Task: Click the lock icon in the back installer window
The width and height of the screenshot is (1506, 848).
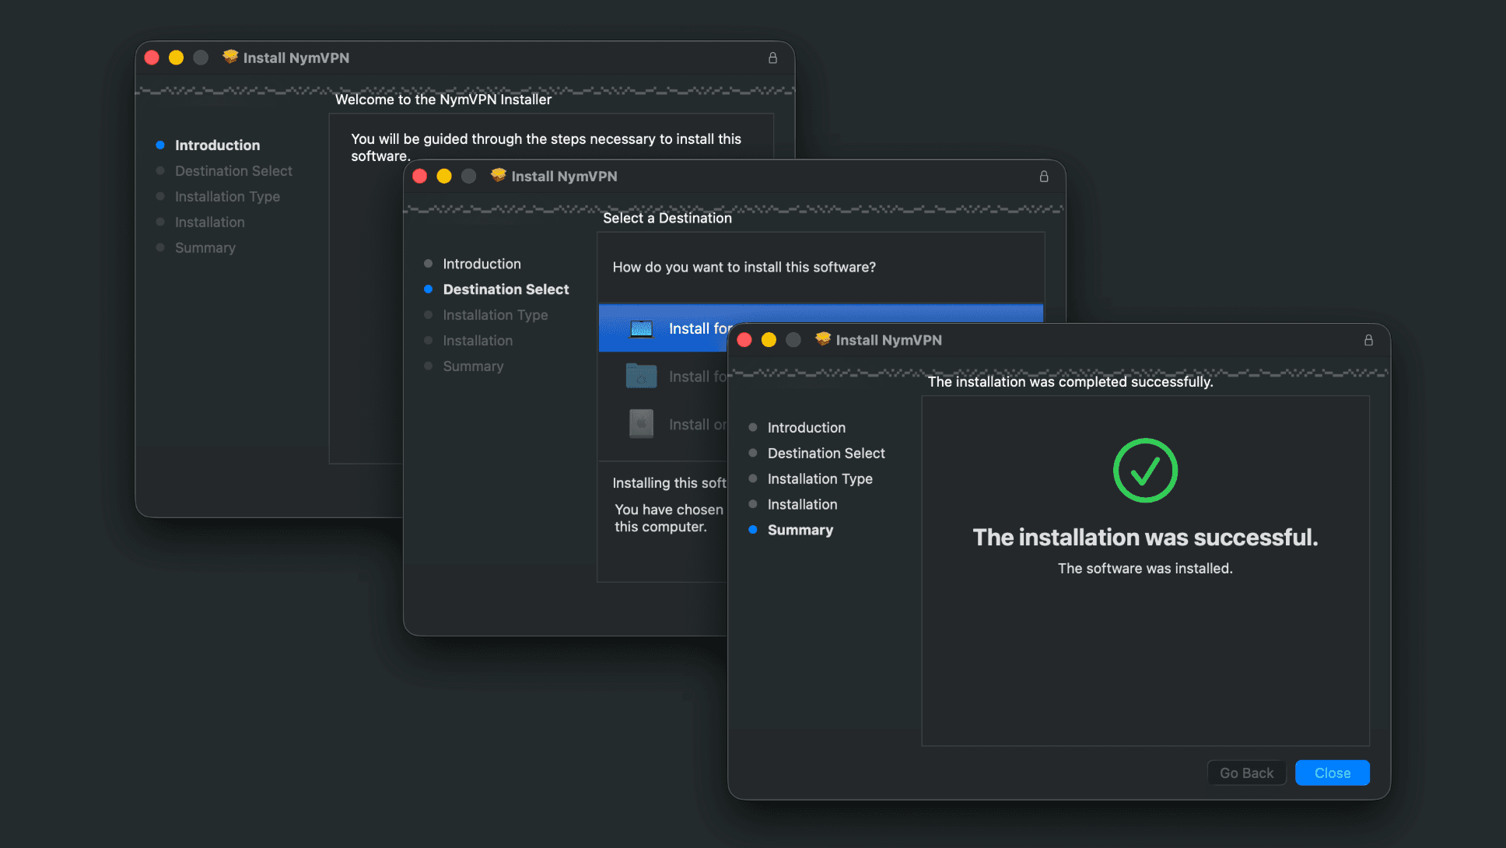Action: click(772, 58)
